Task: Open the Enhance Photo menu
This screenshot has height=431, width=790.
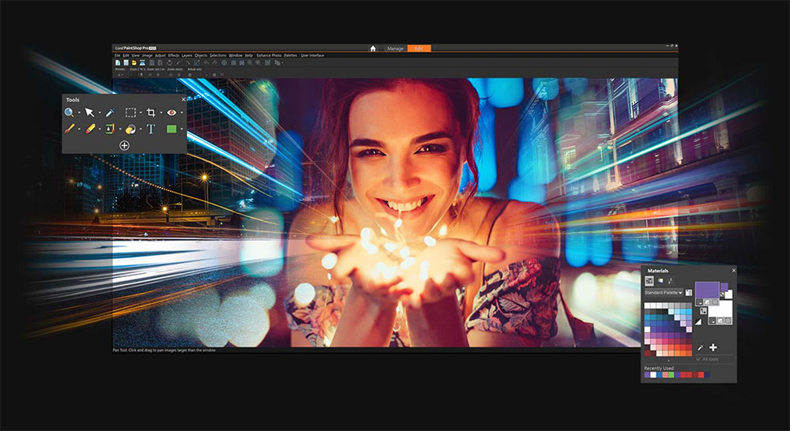Action: pyautogui.click(x=269, y=55)
